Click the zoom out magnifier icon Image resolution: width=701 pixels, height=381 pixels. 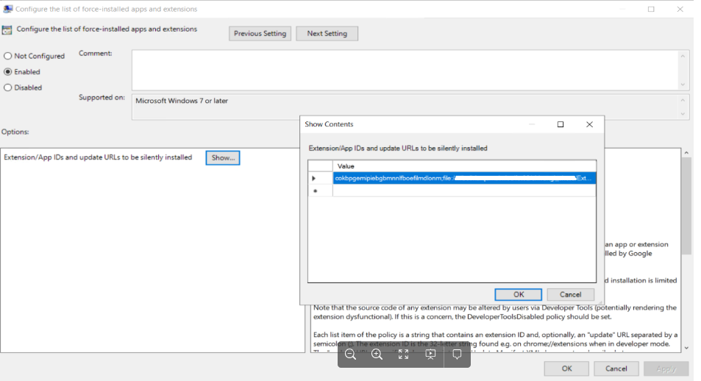click(x=350, y=355)
